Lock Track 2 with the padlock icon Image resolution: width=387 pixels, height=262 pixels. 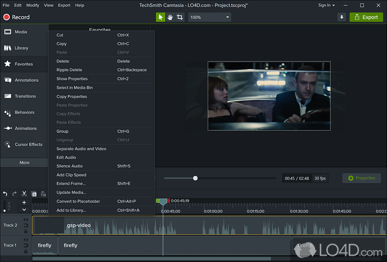point(26,231)
